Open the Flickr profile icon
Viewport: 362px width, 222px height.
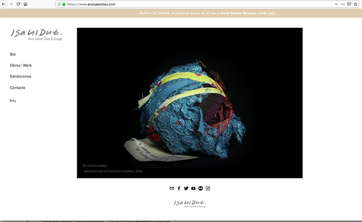[x=200, y=188]
